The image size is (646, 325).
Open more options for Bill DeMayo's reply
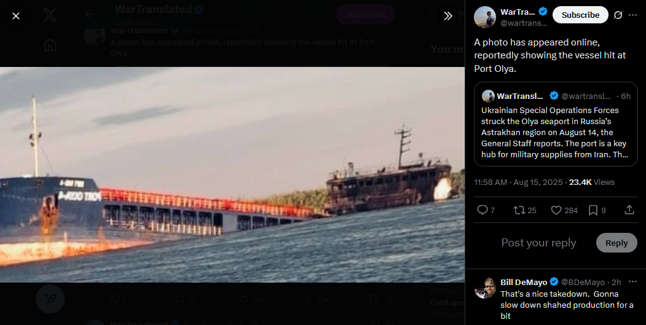point(632,282)
